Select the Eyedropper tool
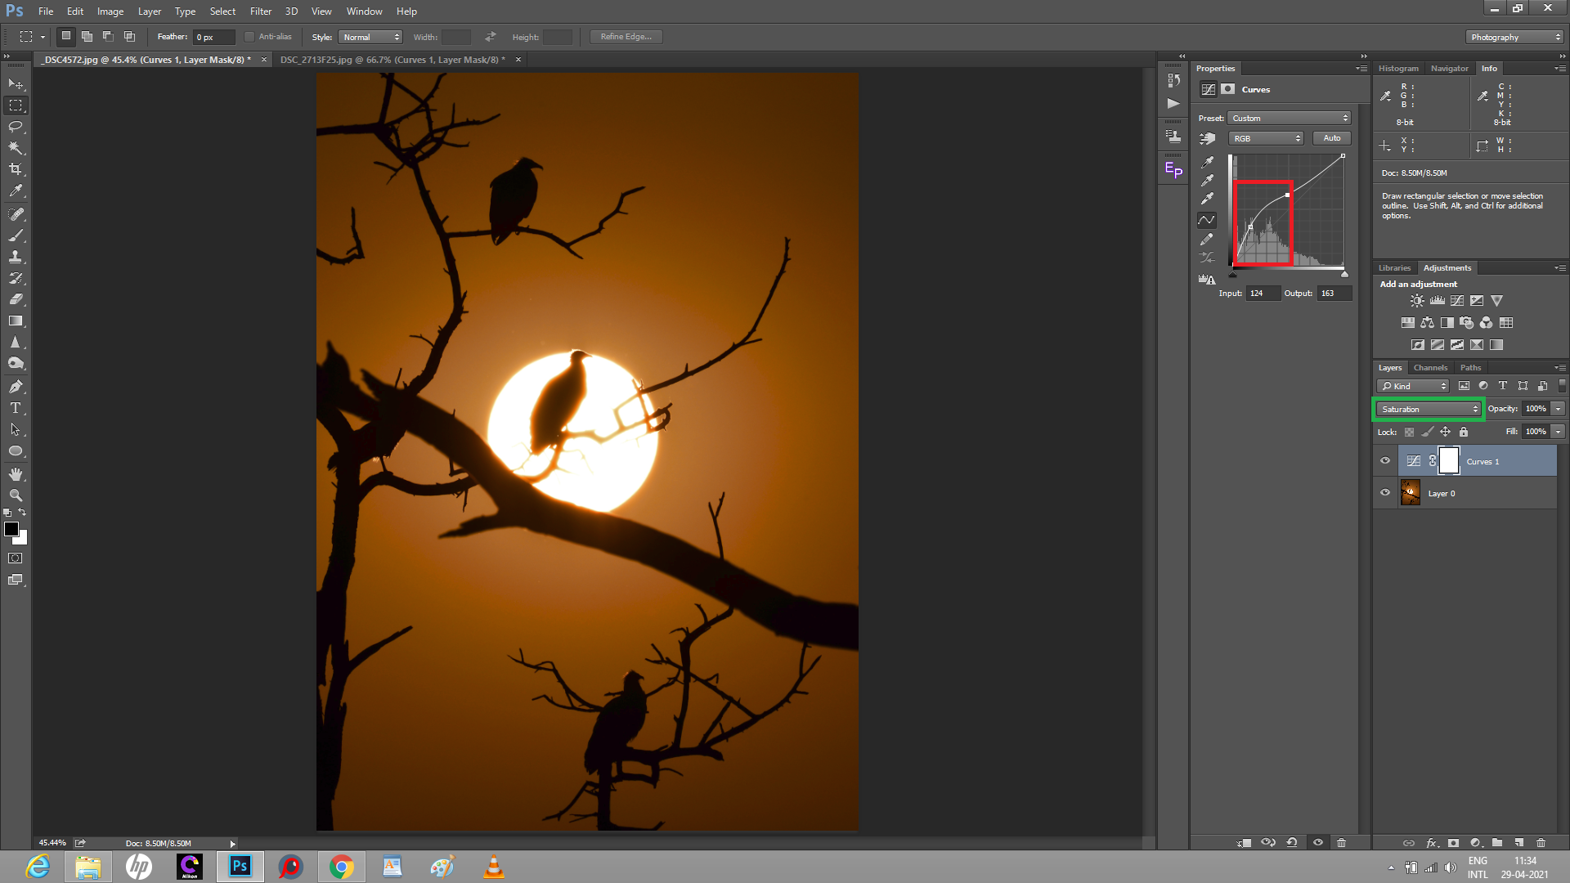Screen dimensions: 1570x883 (x=16, y=190)
